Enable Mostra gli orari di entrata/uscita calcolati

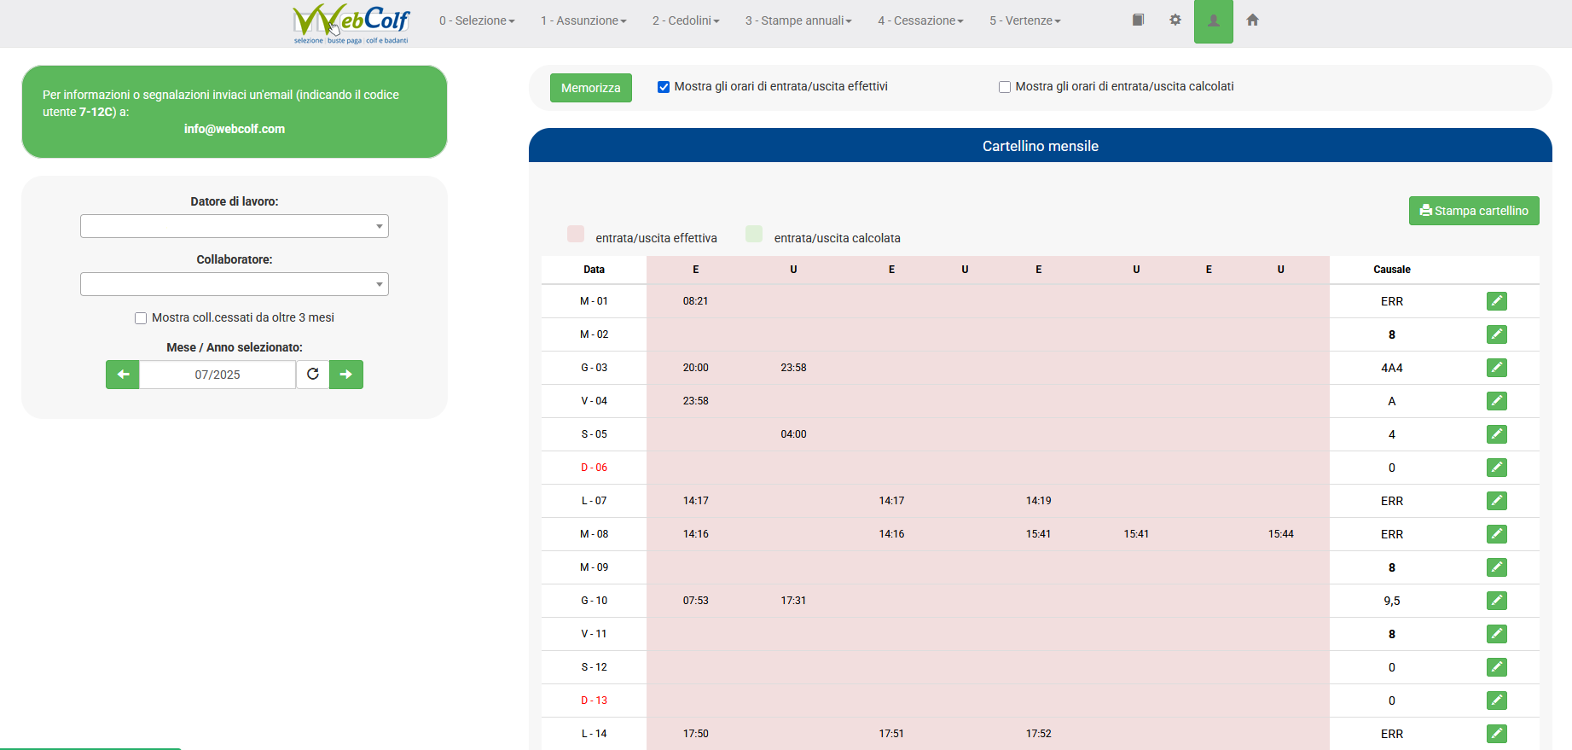(x=1005, y=87)
